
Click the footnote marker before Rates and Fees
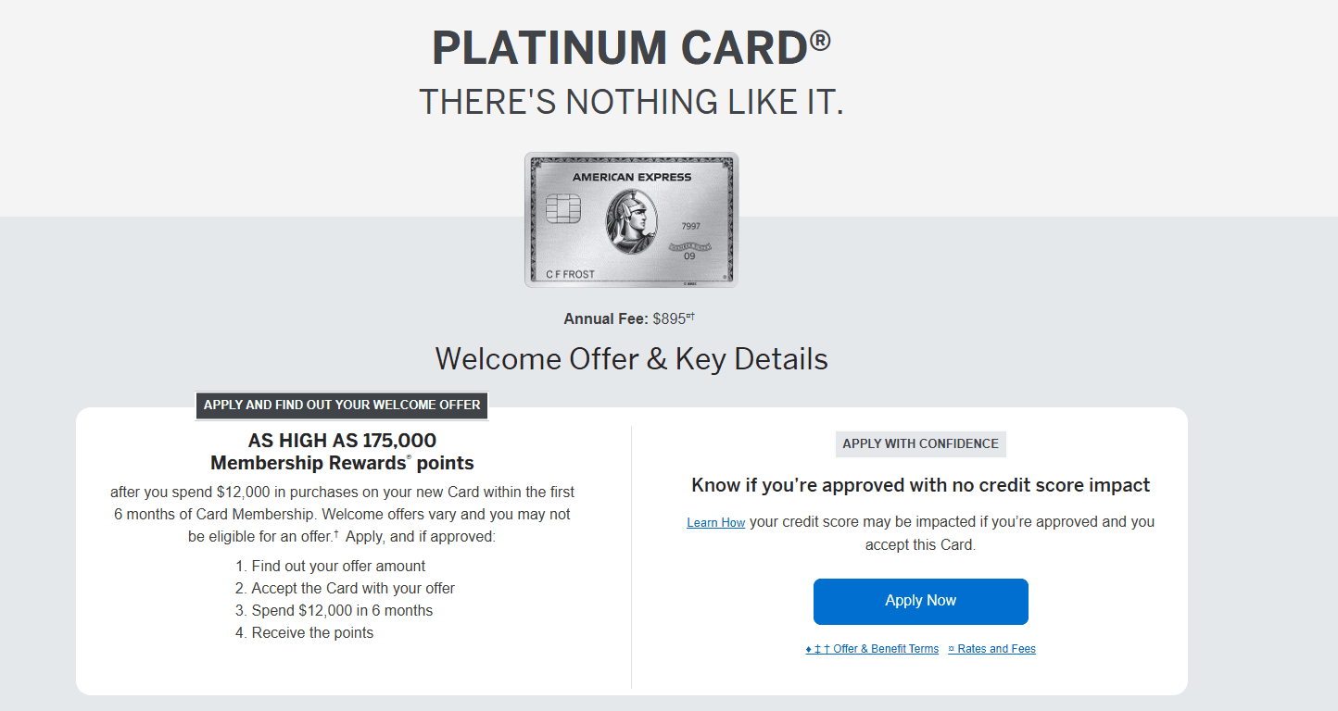click(x=951, y=647)
